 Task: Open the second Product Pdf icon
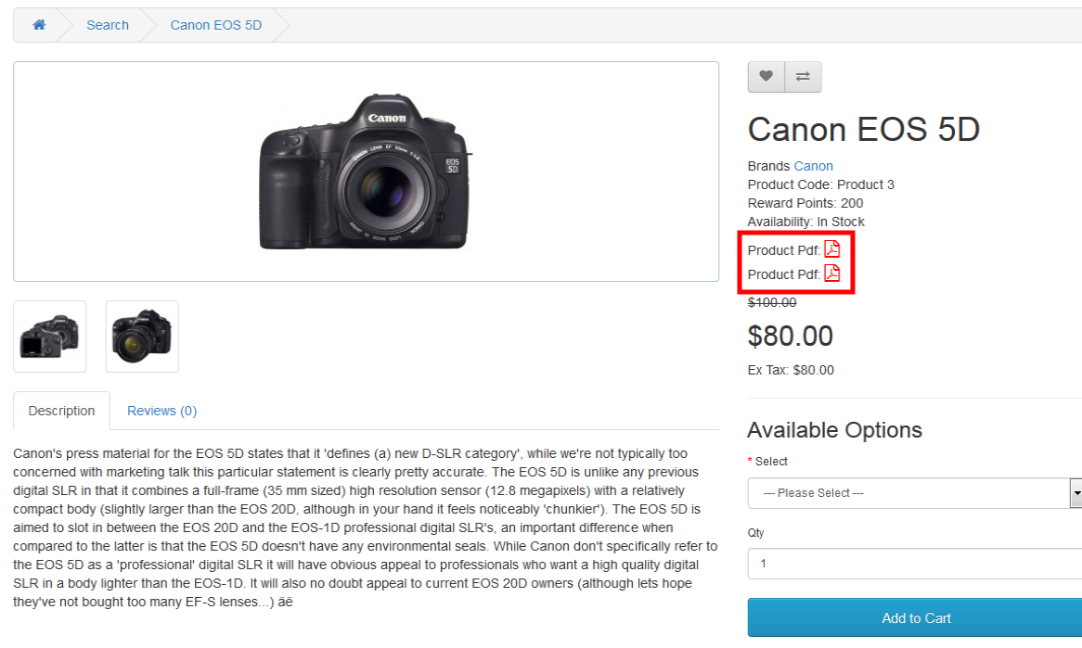(x=832, y=273)
